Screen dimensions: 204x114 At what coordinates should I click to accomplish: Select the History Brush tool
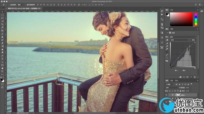pos(2,40)
